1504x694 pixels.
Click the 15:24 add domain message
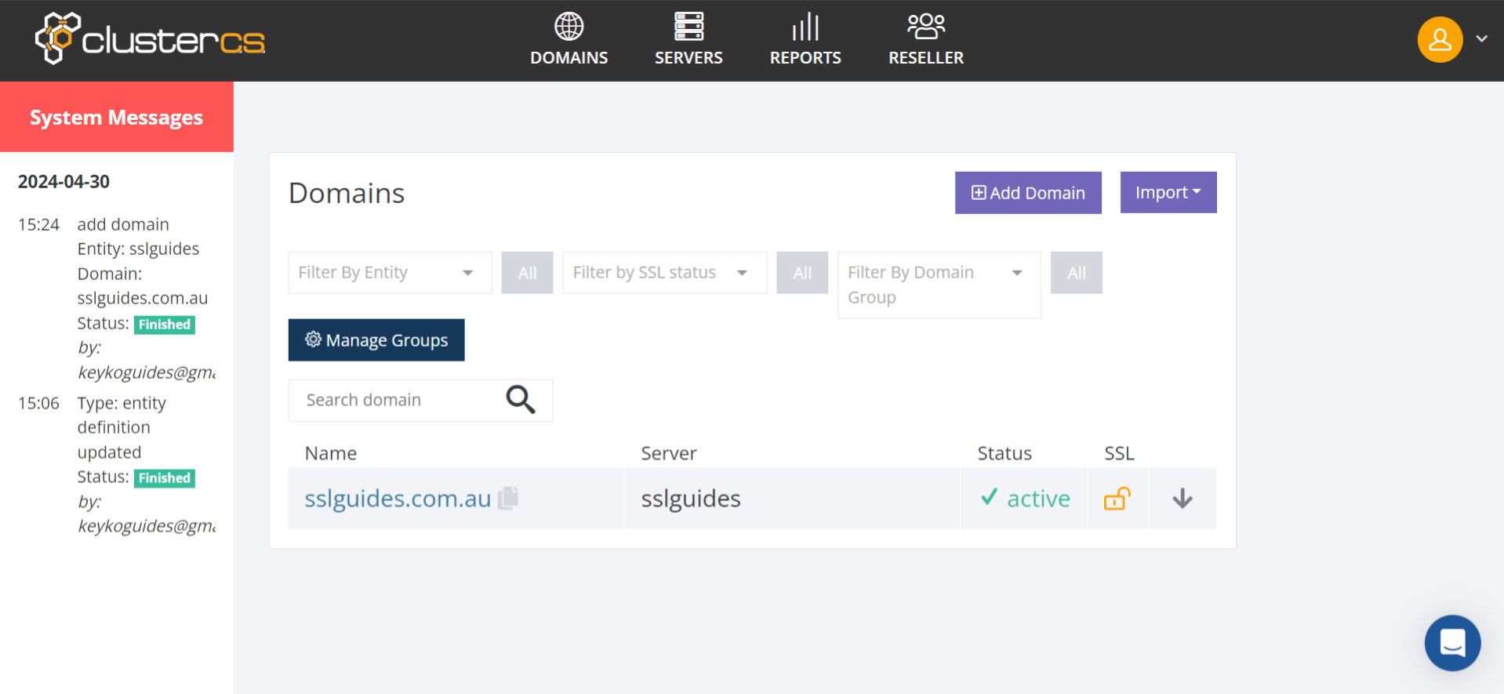123,224
